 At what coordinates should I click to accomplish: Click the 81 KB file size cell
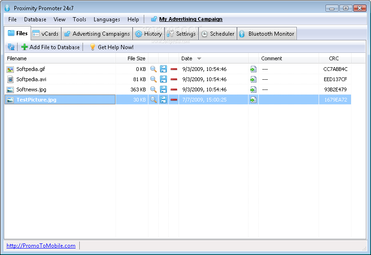(x=140, y=79)
